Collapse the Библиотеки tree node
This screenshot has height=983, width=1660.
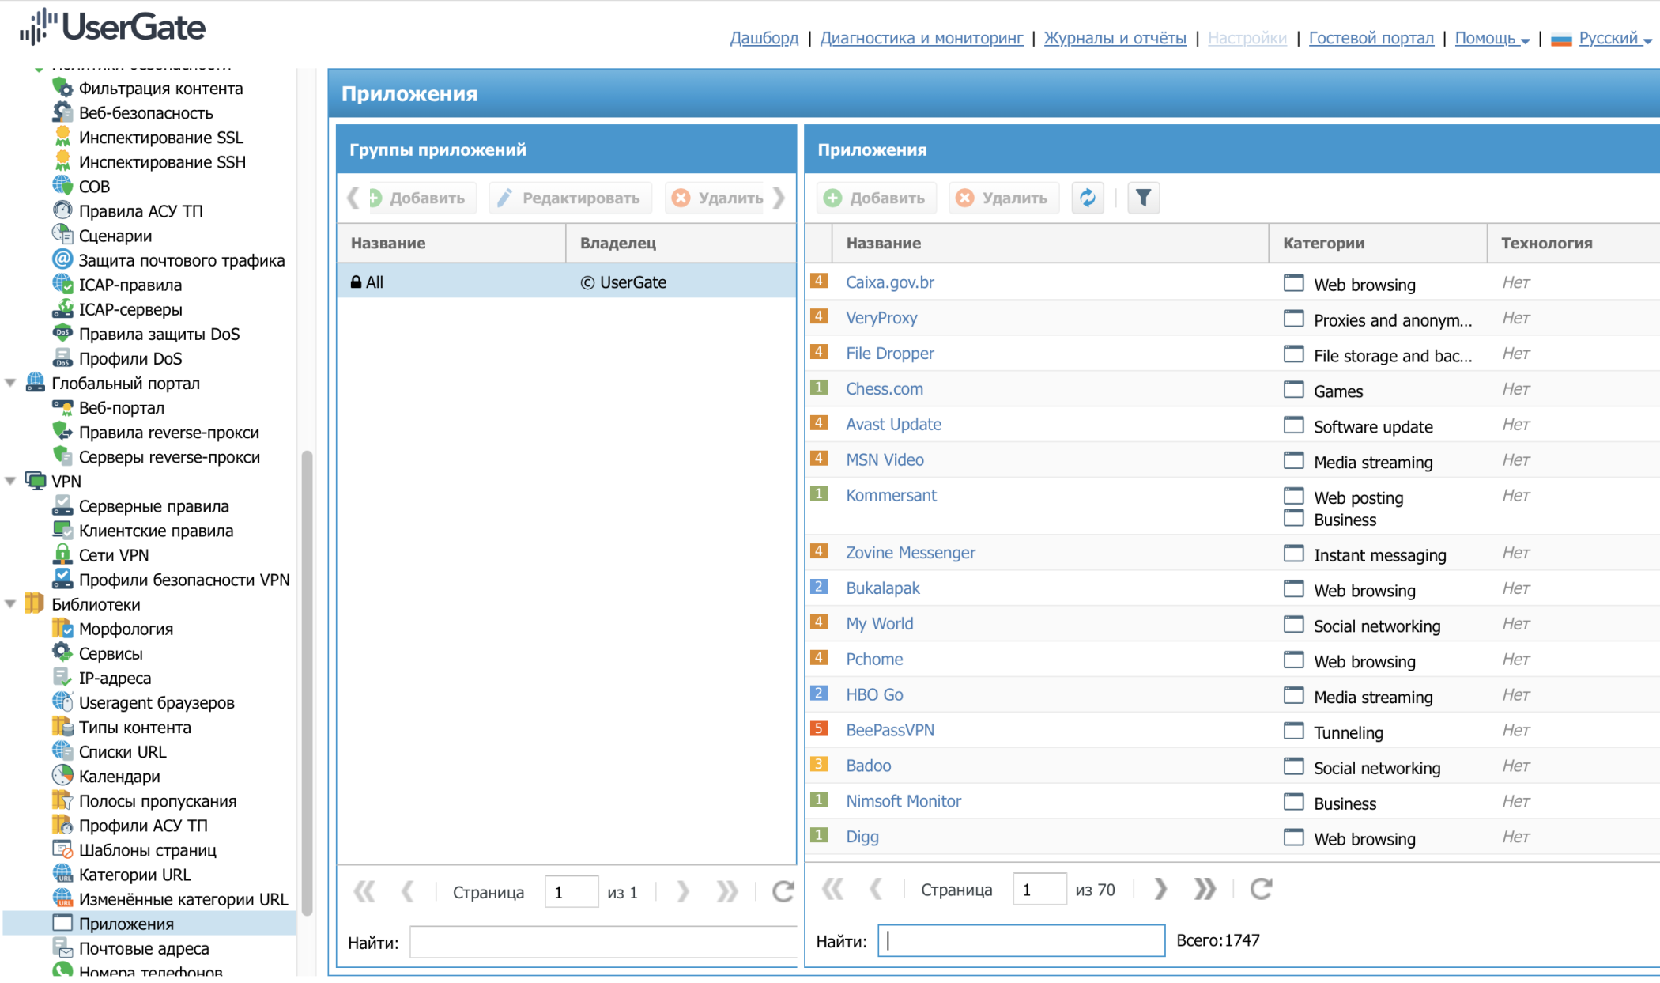point(10,603)
